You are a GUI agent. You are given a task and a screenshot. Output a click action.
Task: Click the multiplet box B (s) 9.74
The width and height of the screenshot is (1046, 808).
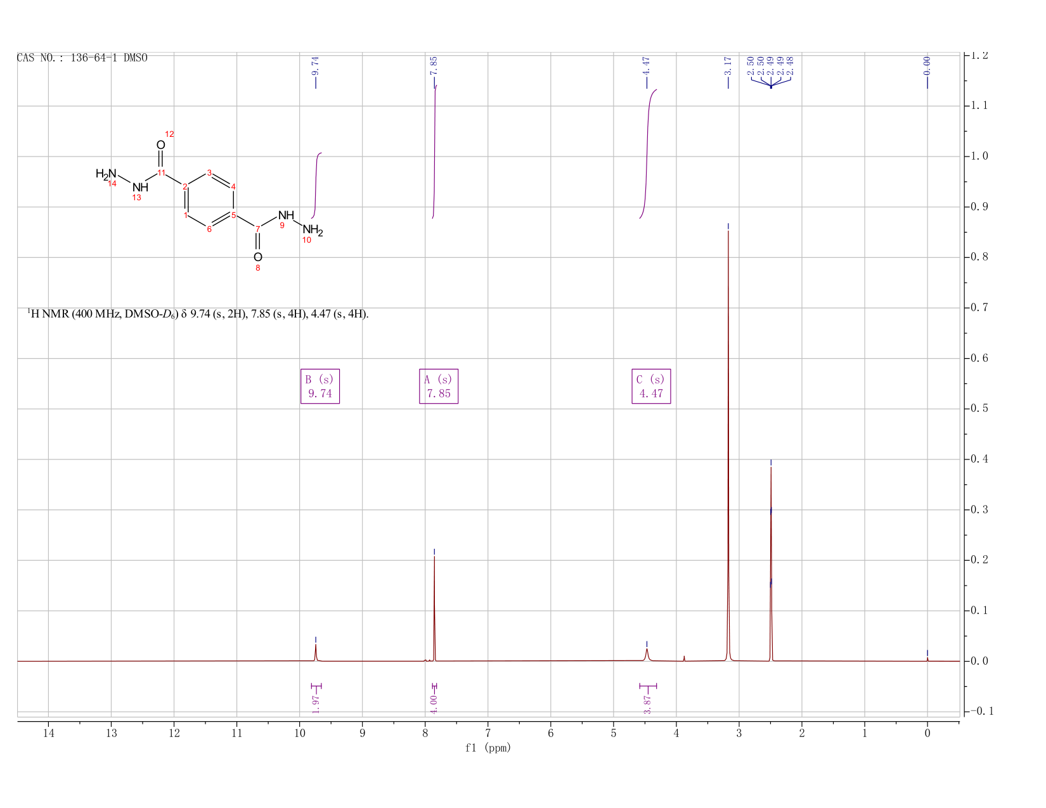point(320,387)
